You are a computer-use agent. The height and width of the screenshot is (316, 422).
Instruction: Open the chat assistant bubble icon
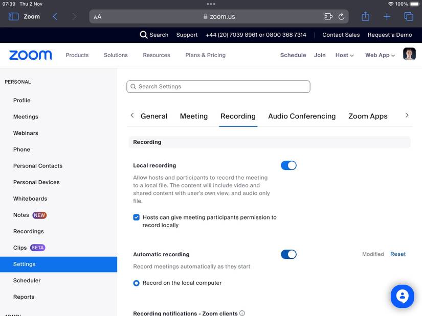[402, 297]
